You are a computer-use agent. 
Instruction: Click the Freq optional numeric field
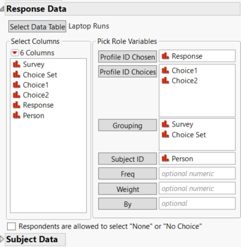click(x=197, y=173)
